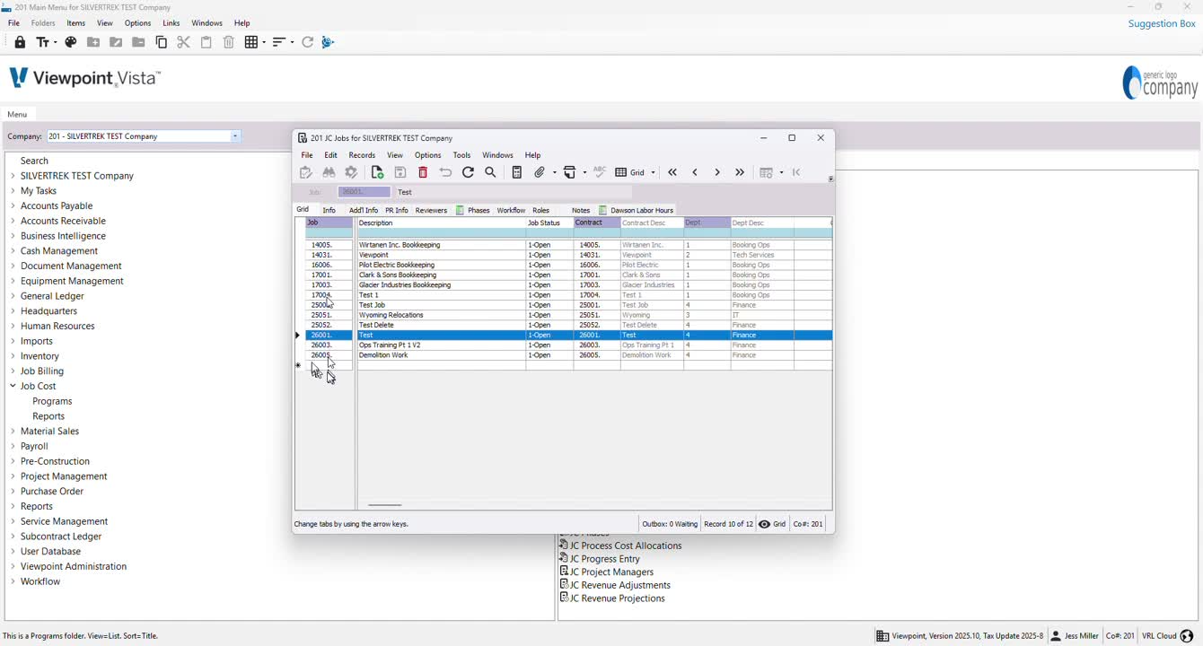Click the refresh icon in main toolbar
The height and width of the screenshot is (646, 1203).
(308, 42)
